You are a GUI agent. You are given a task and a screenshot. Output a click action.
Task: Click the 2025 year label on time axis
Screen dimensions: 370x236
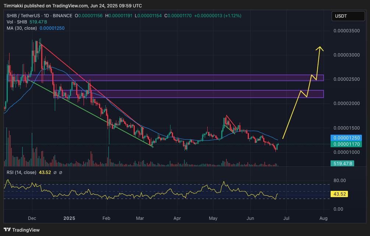coord(69,218)
